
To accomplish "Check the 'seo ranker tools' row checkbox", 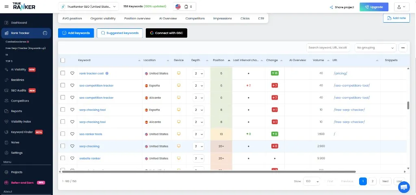I will pyautogui.click(x=63, y=134).
